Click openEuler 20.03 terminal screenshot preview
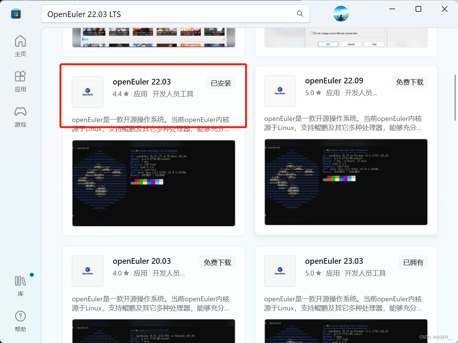The width and height of the screenshot is (458, 343). tap(153, 331)
